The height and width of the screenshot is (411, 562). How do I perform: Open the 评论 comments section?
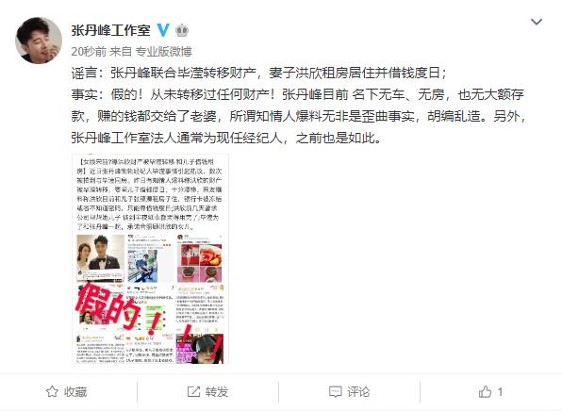point(358,391)
